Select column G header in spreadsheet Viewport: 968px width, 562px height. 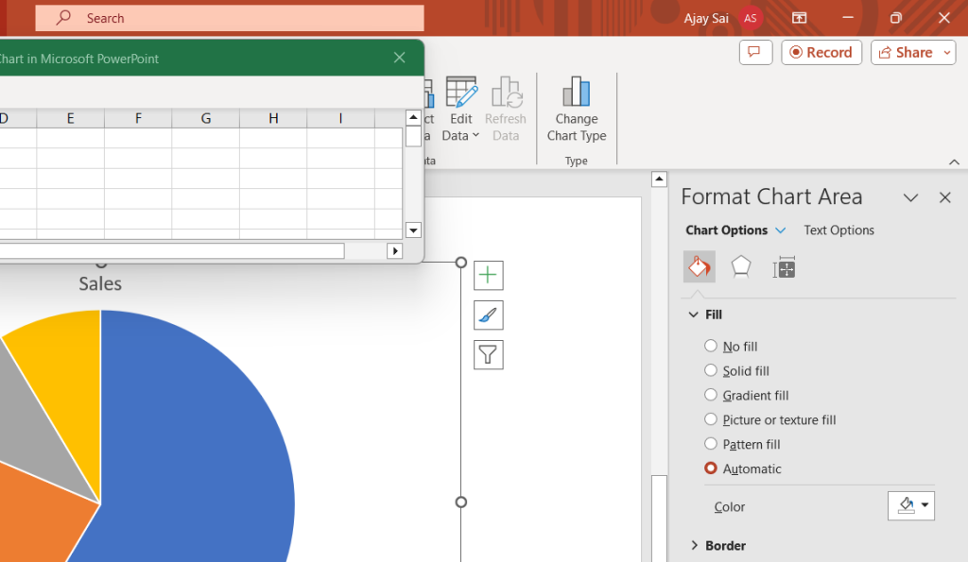pos(205,118)
